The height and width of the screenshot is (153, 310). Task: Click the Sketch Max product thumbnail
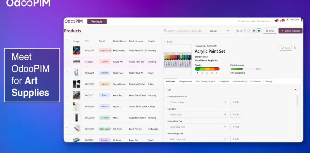pos(77,73)
